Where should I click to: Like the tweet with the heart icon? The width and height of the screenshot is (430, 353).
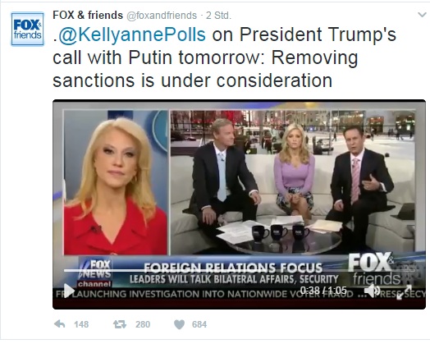(180, 324)
